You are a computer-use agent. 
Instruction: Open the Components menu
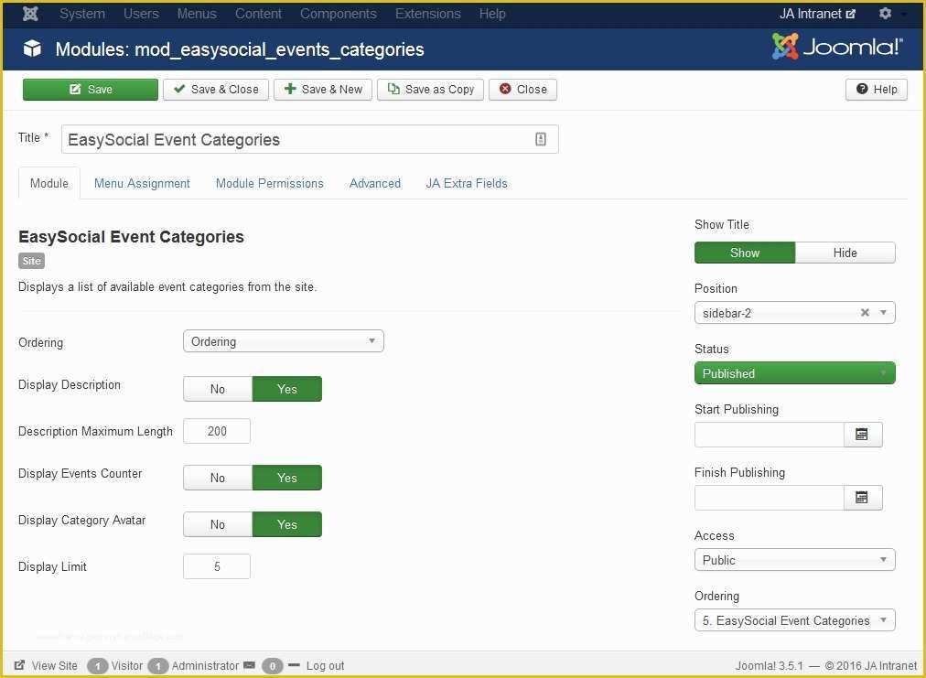(339, 14)
